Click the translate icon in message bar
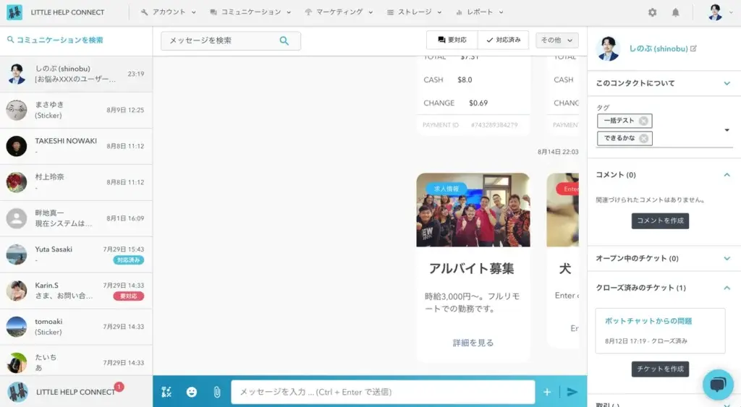Viewport: 741px width, 407px height. tap(166, 392)
